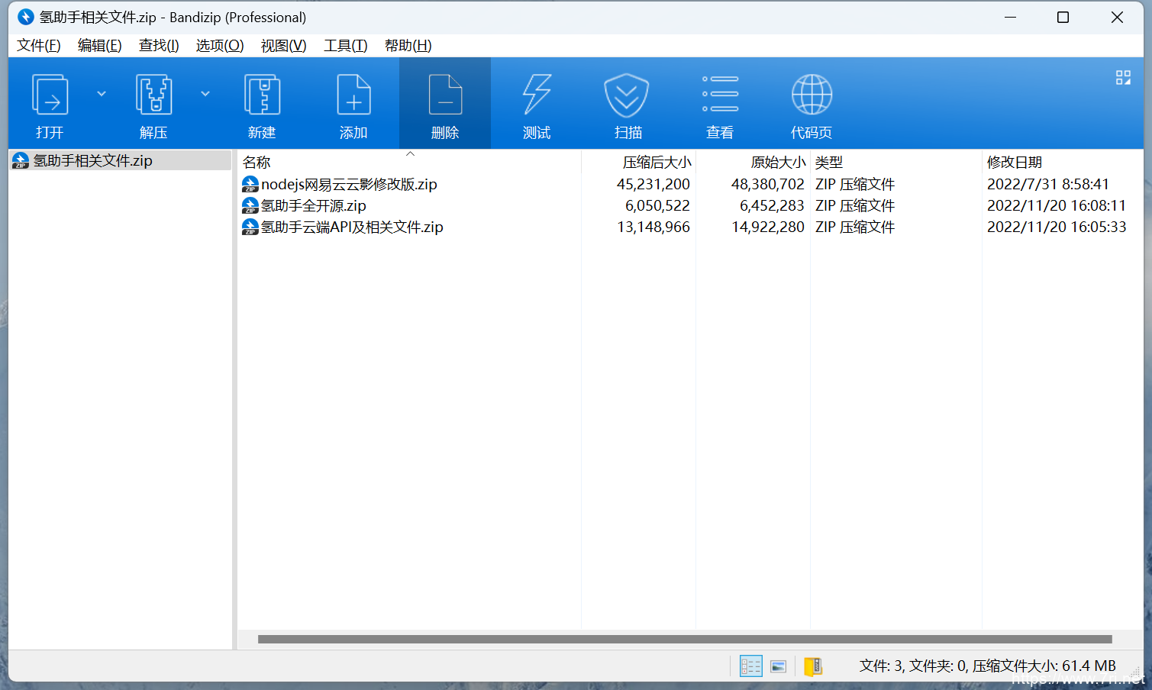The image size is (1152, 690).
Task: Open the 帮助(H) menu
Action: coord(408,46)
